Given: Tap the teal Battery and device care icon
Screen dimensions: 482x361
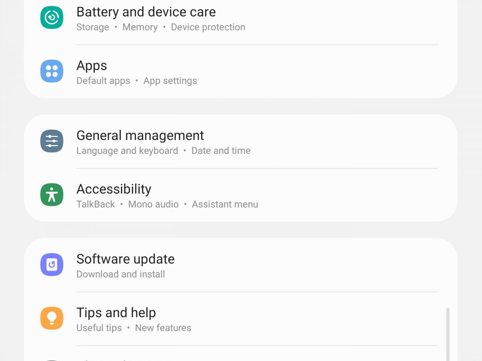Looking at the screenshot, I should 52,17.
